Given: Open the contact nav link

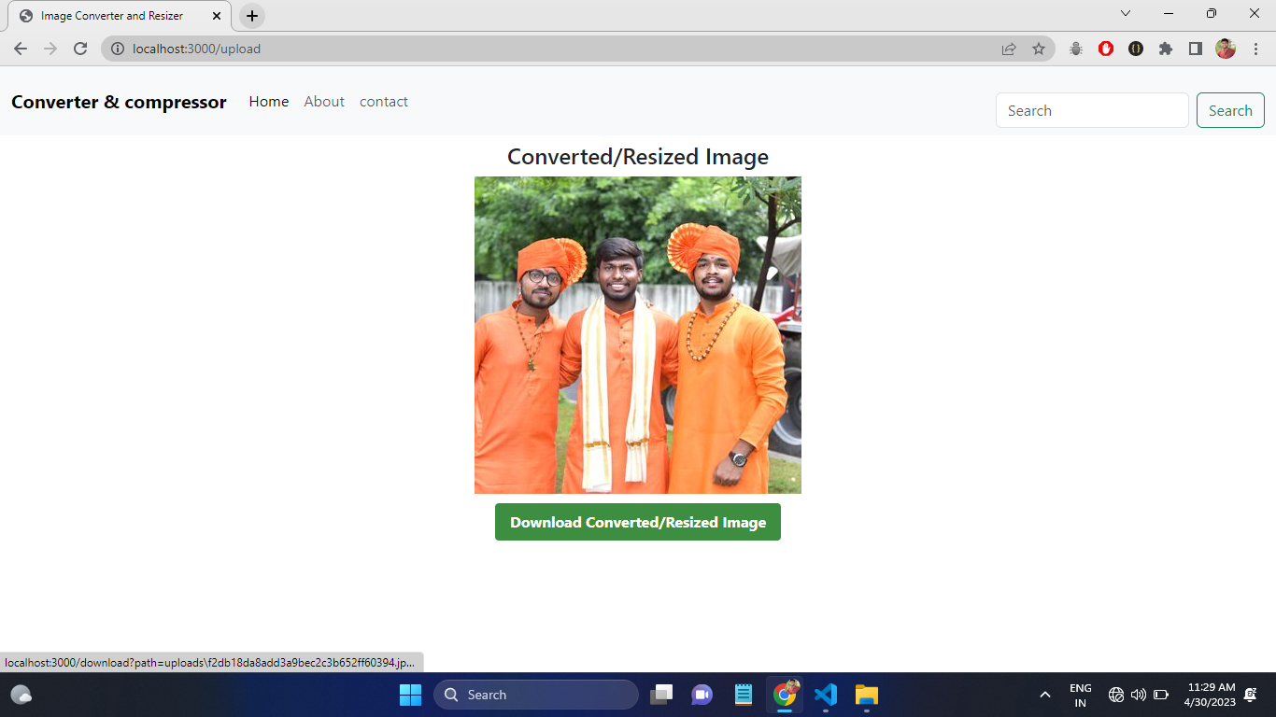Looking at the screenshot, I should [x=384, y=102].
